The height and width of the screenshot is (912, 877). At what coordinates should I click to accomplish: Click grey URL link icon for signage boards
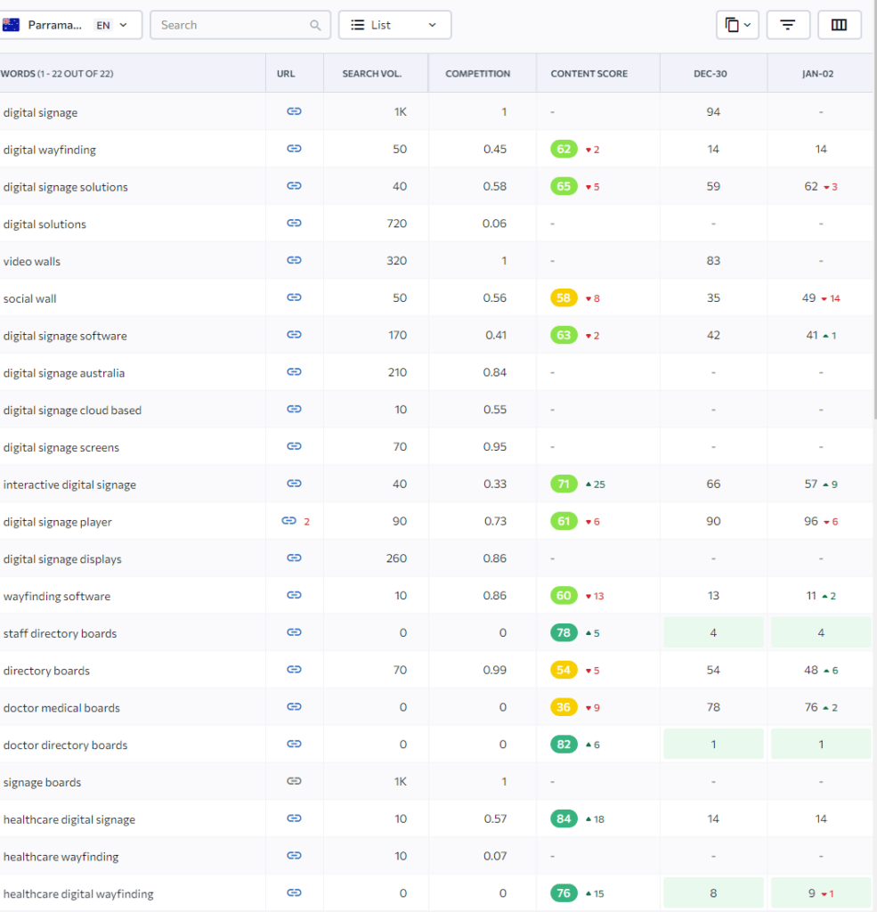pyautogui.click(x=294, y=782)
